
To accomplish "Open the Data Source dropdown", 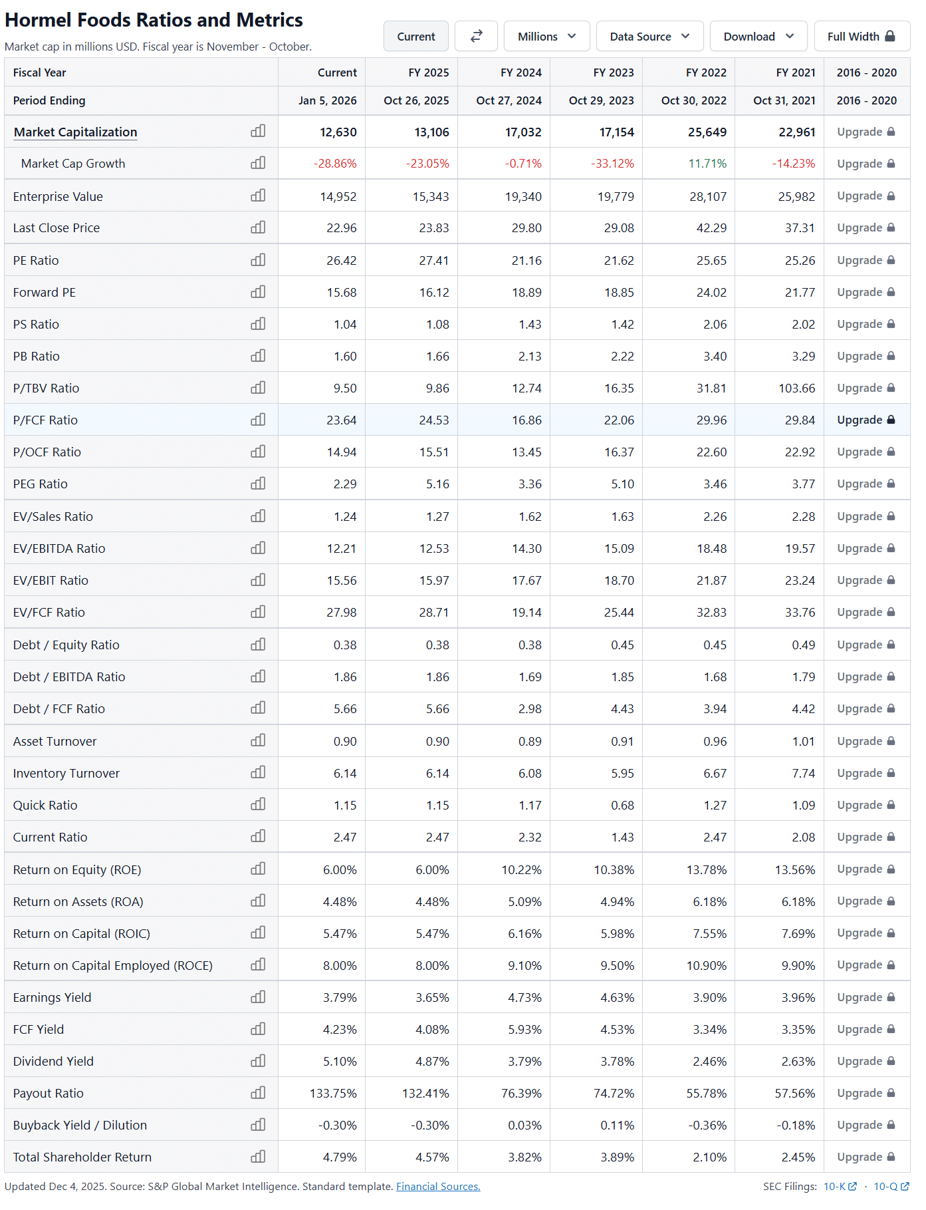I will (x=649, y=36).
